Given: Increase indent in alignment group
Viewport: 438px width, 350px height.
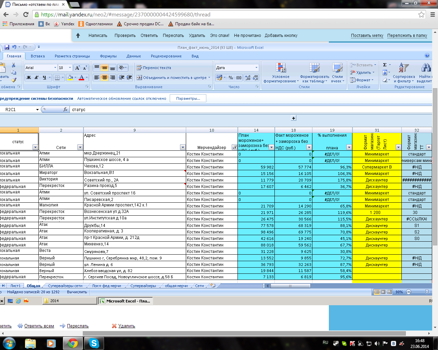Looking at the screenshot, I should 129,78.
